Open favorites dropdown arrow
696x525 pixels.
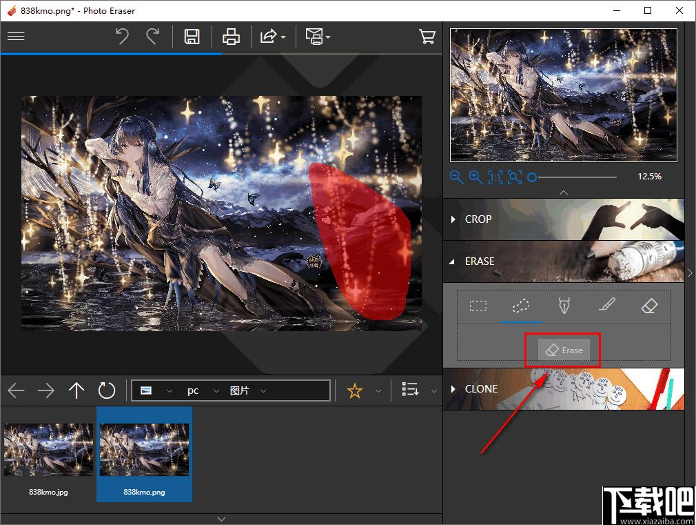click(x=378, y=391)
